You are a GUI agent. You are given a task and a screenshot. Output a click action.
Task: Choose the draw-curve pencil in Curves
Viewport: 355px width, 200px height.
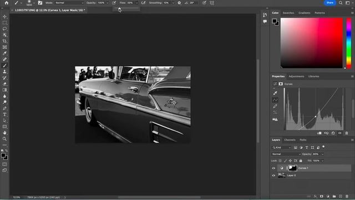pyautogui.click(x=275, y=106)
